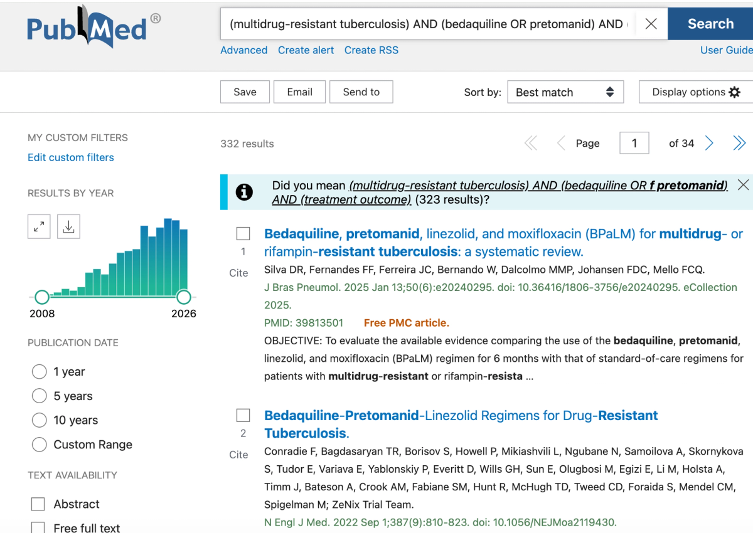
Task: Click the Email button
Action: point(300,92)
